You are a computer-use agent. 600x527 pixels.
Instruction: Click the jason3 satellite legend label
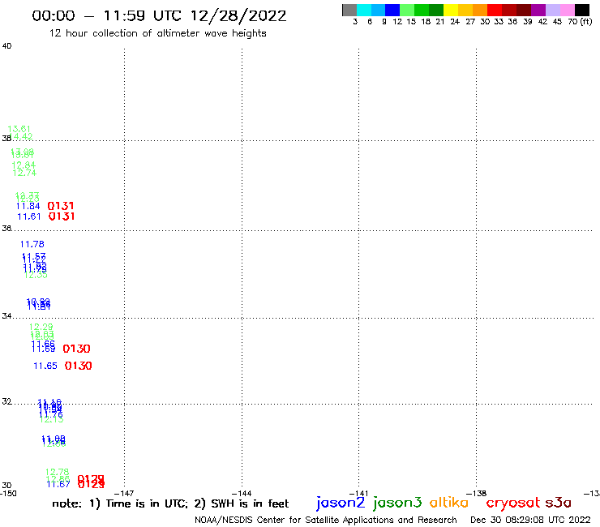(397, 503)
